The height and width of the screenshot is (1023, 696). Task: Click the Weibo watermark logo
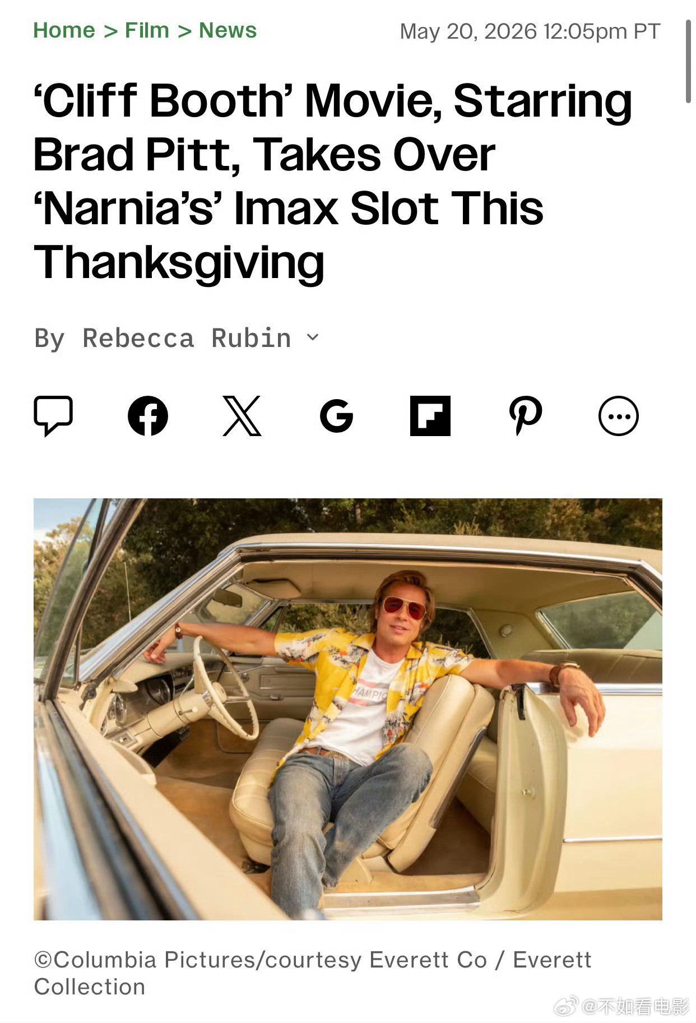pyautogui.click(x=566, y=1006)
